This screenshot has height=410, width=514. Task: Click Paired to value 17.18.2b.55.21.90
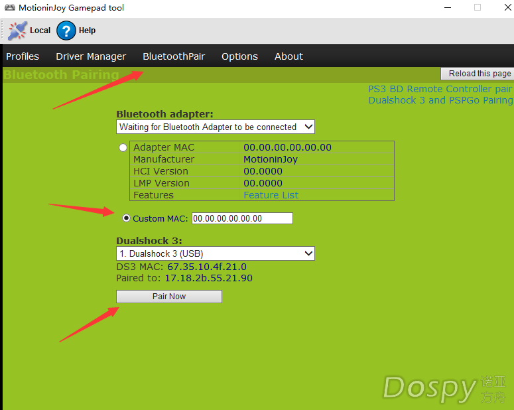pos(208,278)
